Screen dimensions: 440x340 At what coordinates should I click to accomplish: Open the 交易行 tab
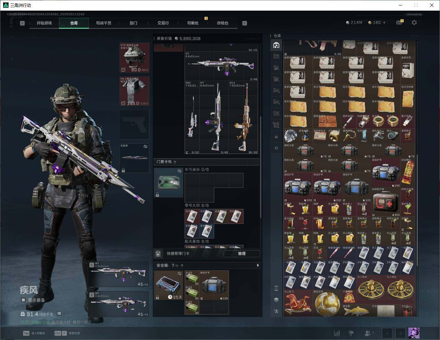163,23
